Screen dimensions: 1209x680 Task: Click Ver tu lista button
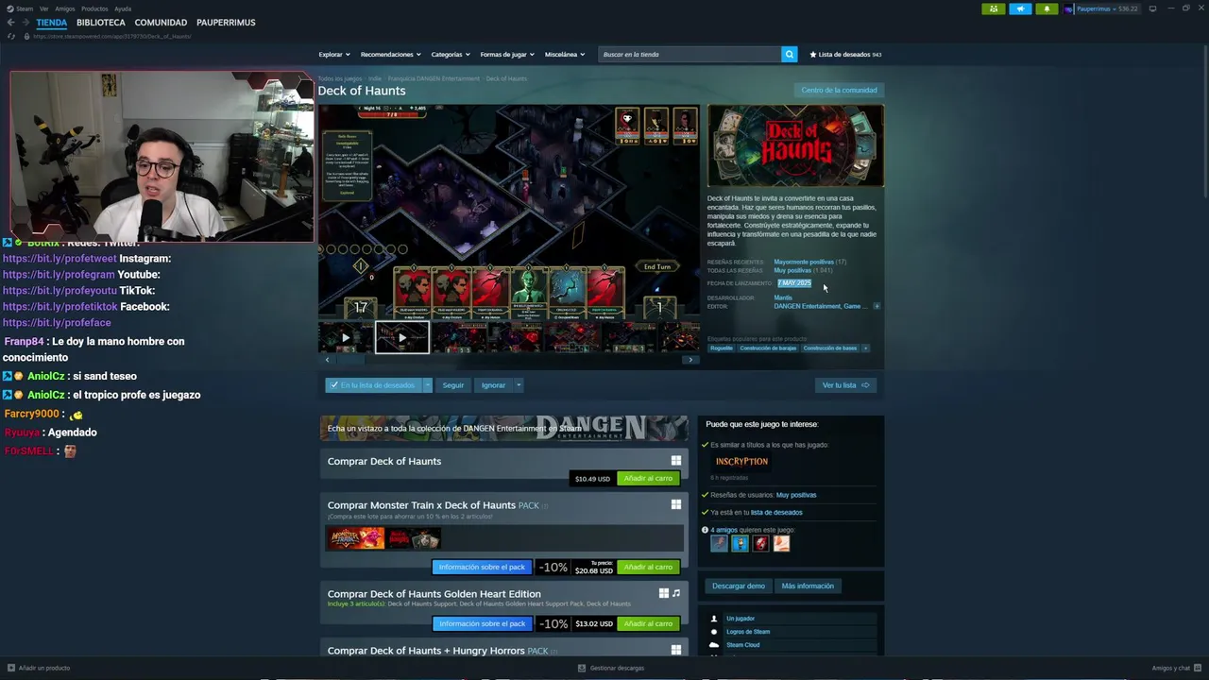[x=845, y=385]
